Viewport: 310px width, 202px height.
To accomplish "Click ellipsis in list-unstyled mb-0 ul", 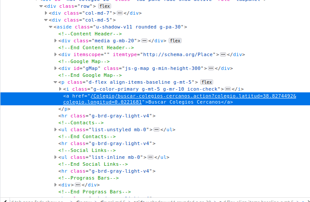I will pyautogui.click(x=157, y=129).
